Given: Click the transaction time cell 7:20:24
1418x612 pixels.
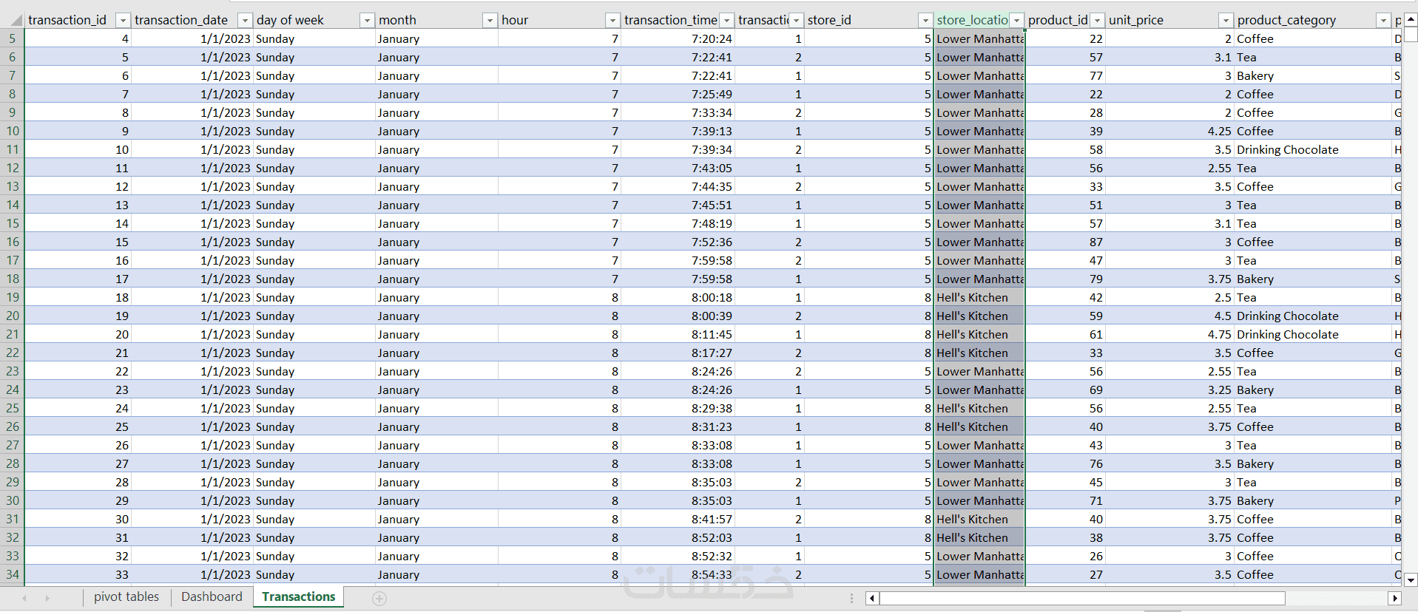Looking at the screenshot, I should click(x=678, y=38).
